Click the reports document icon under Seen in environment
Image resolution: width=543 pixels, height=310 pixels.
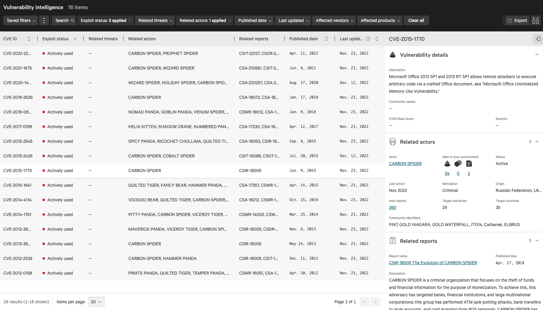click(469, 164)
